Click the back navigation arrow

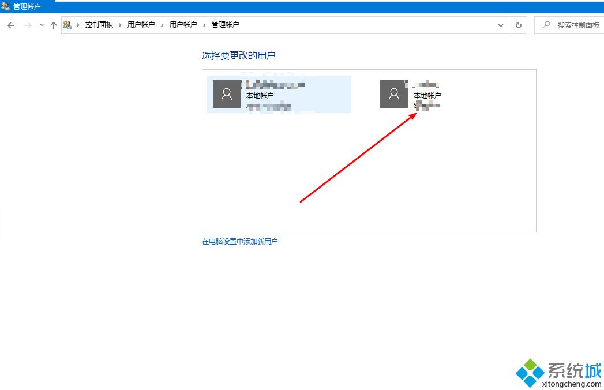(10, 25)
